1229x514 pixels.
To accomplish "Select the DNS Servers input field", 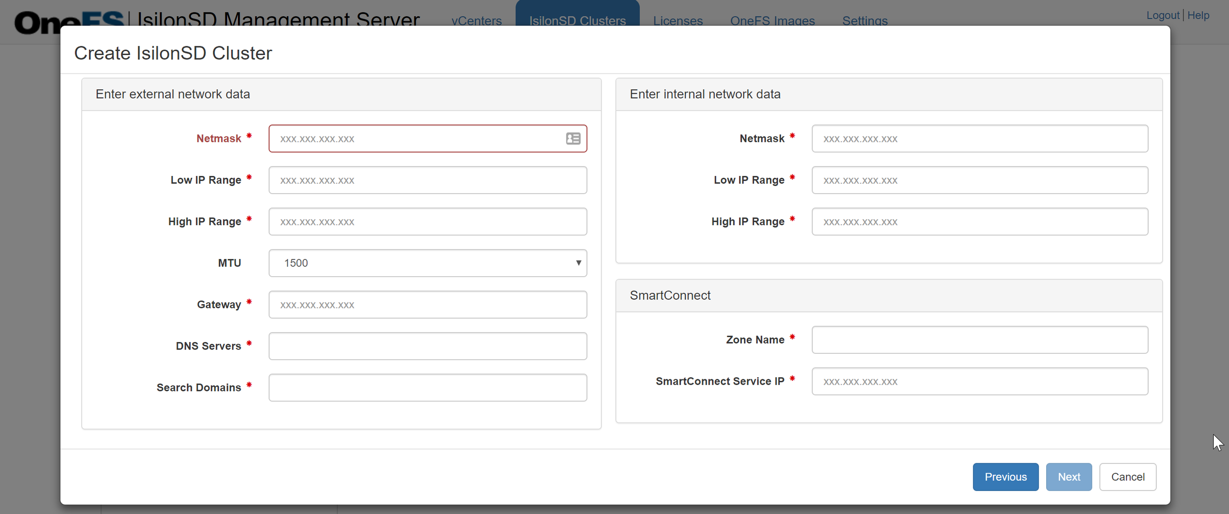I will point(428,346).
